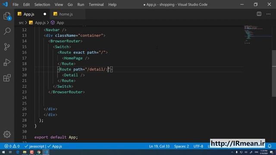
Task: Click line number 16 in gutter
Action: 24,53
